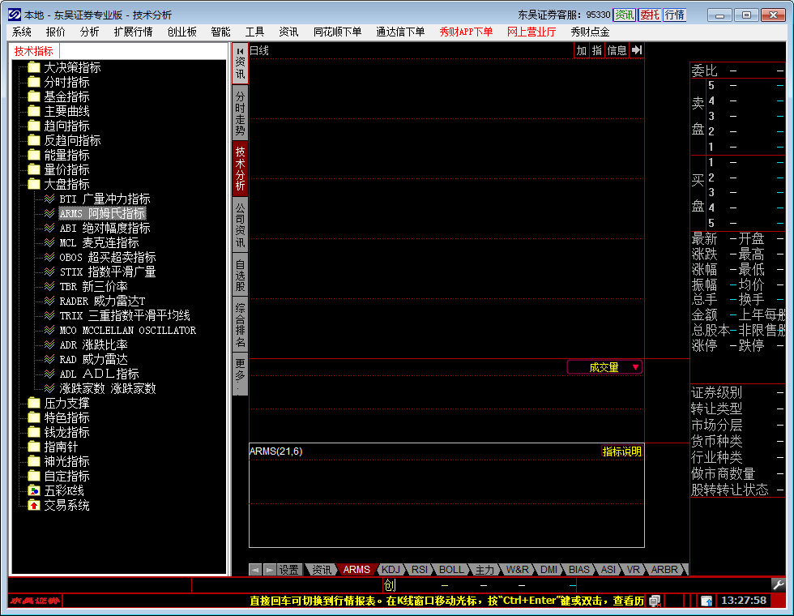
Task: Click the 委托 button in title bar
Action: [649, 15]
